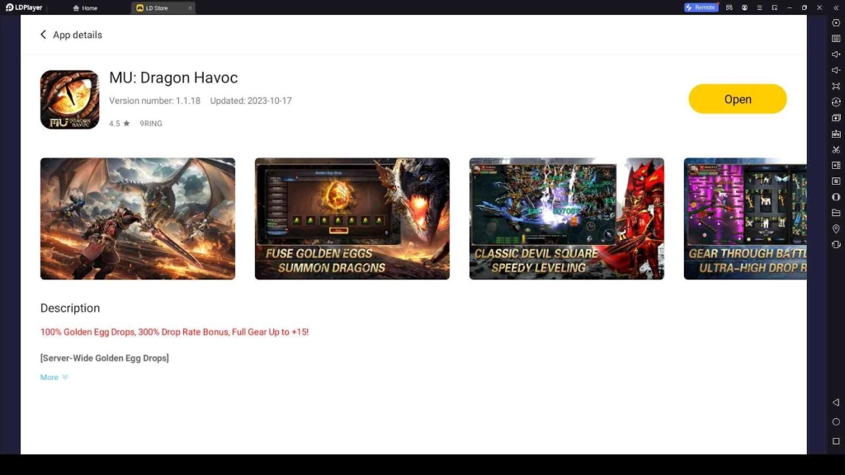Click the red 100% Golden Egg Drops line

click(174, 332)
